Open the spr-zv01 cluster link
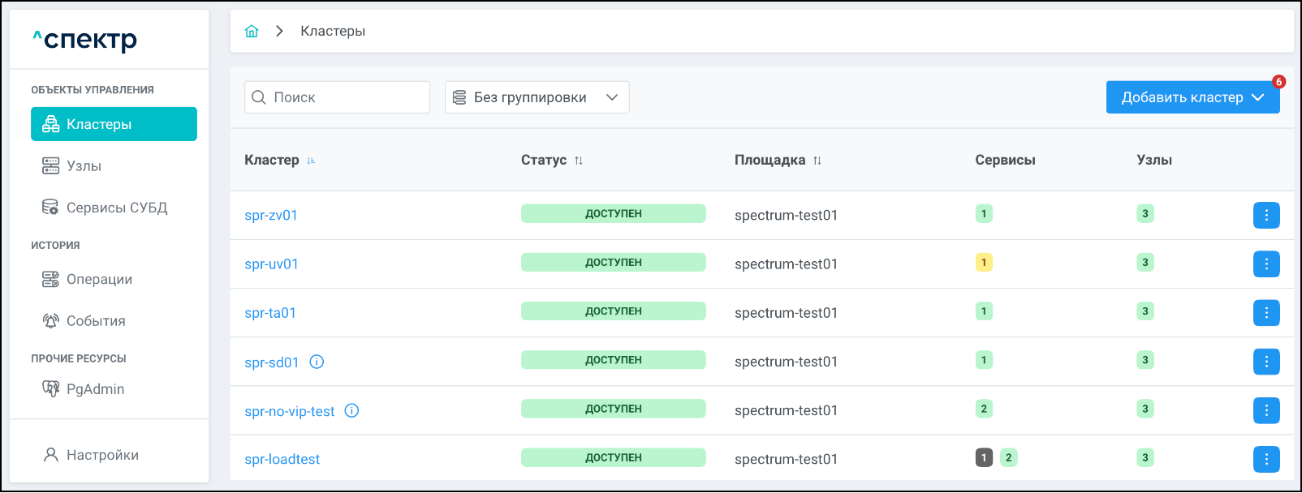Image resolution: width=1302 pixels, height=493 pixels. tap(271, 215)
